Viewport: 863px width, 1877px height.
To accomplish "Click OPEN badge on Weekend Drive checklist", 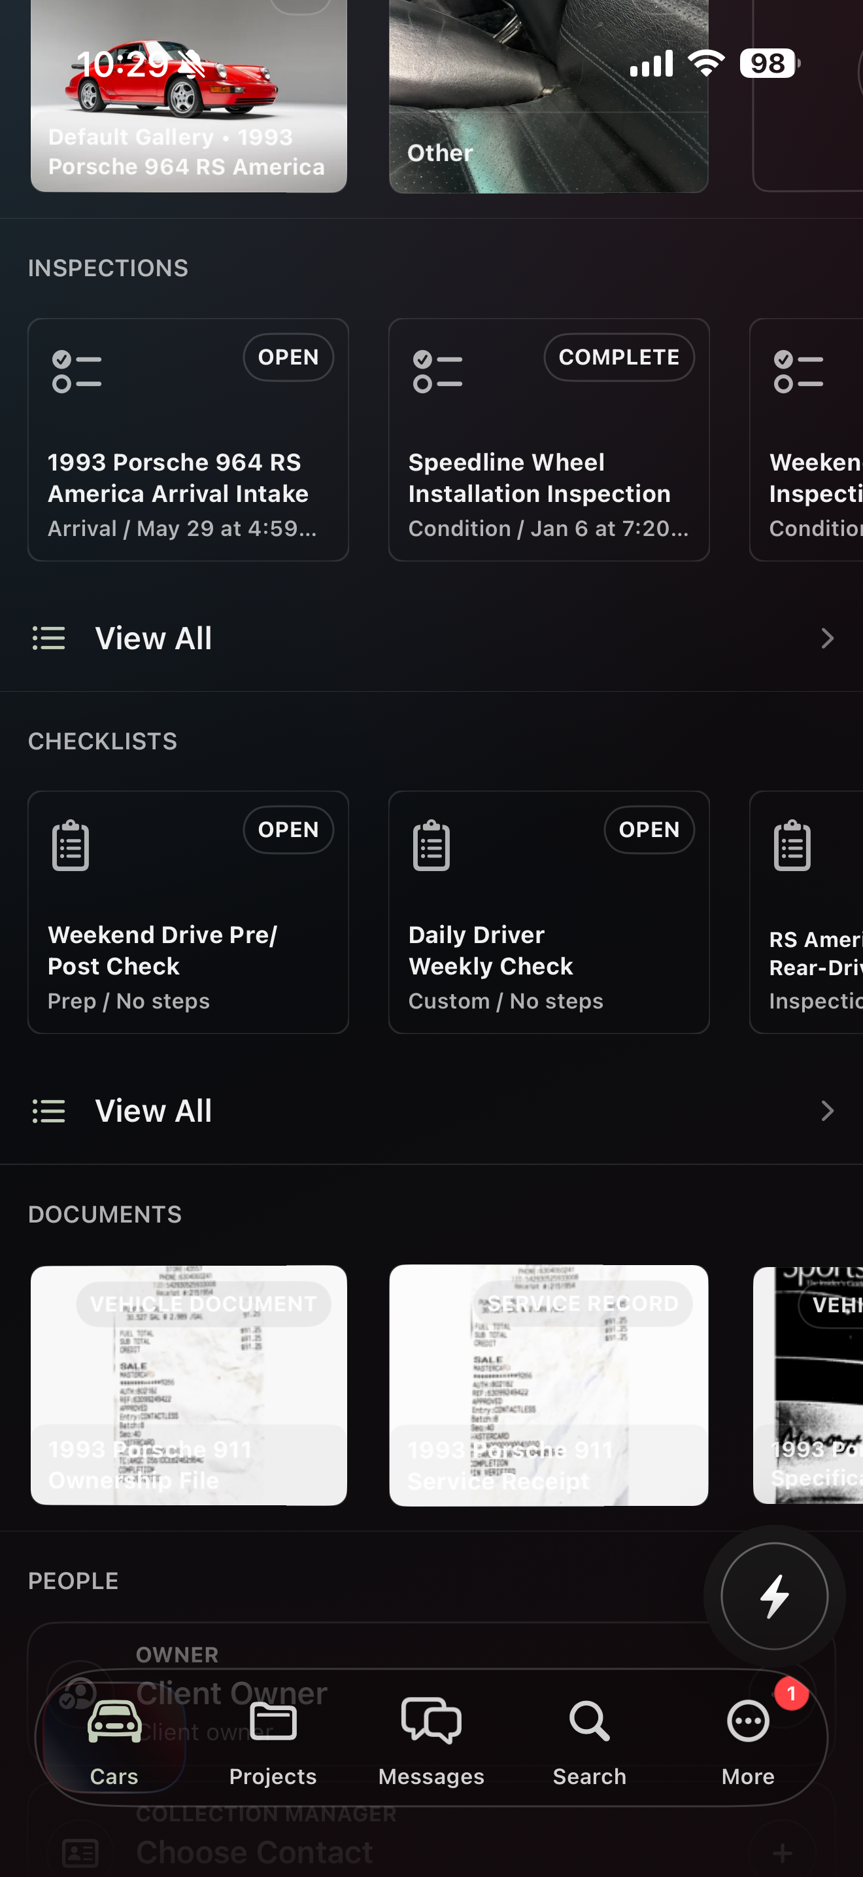I will [288, 829].
